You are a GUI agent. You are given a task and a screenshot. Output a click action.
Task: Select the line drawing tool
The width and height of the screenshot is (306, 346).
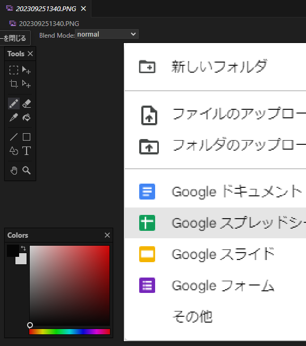tap(14, 137)
